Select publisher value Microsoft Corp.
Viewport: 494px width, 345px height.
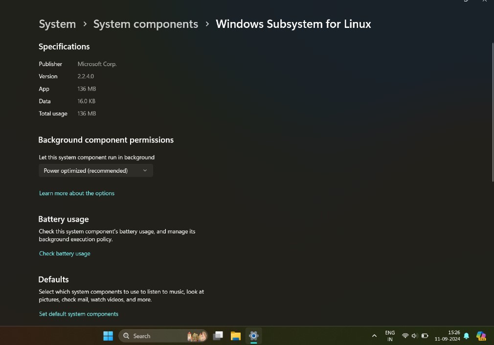pos(97,64)
